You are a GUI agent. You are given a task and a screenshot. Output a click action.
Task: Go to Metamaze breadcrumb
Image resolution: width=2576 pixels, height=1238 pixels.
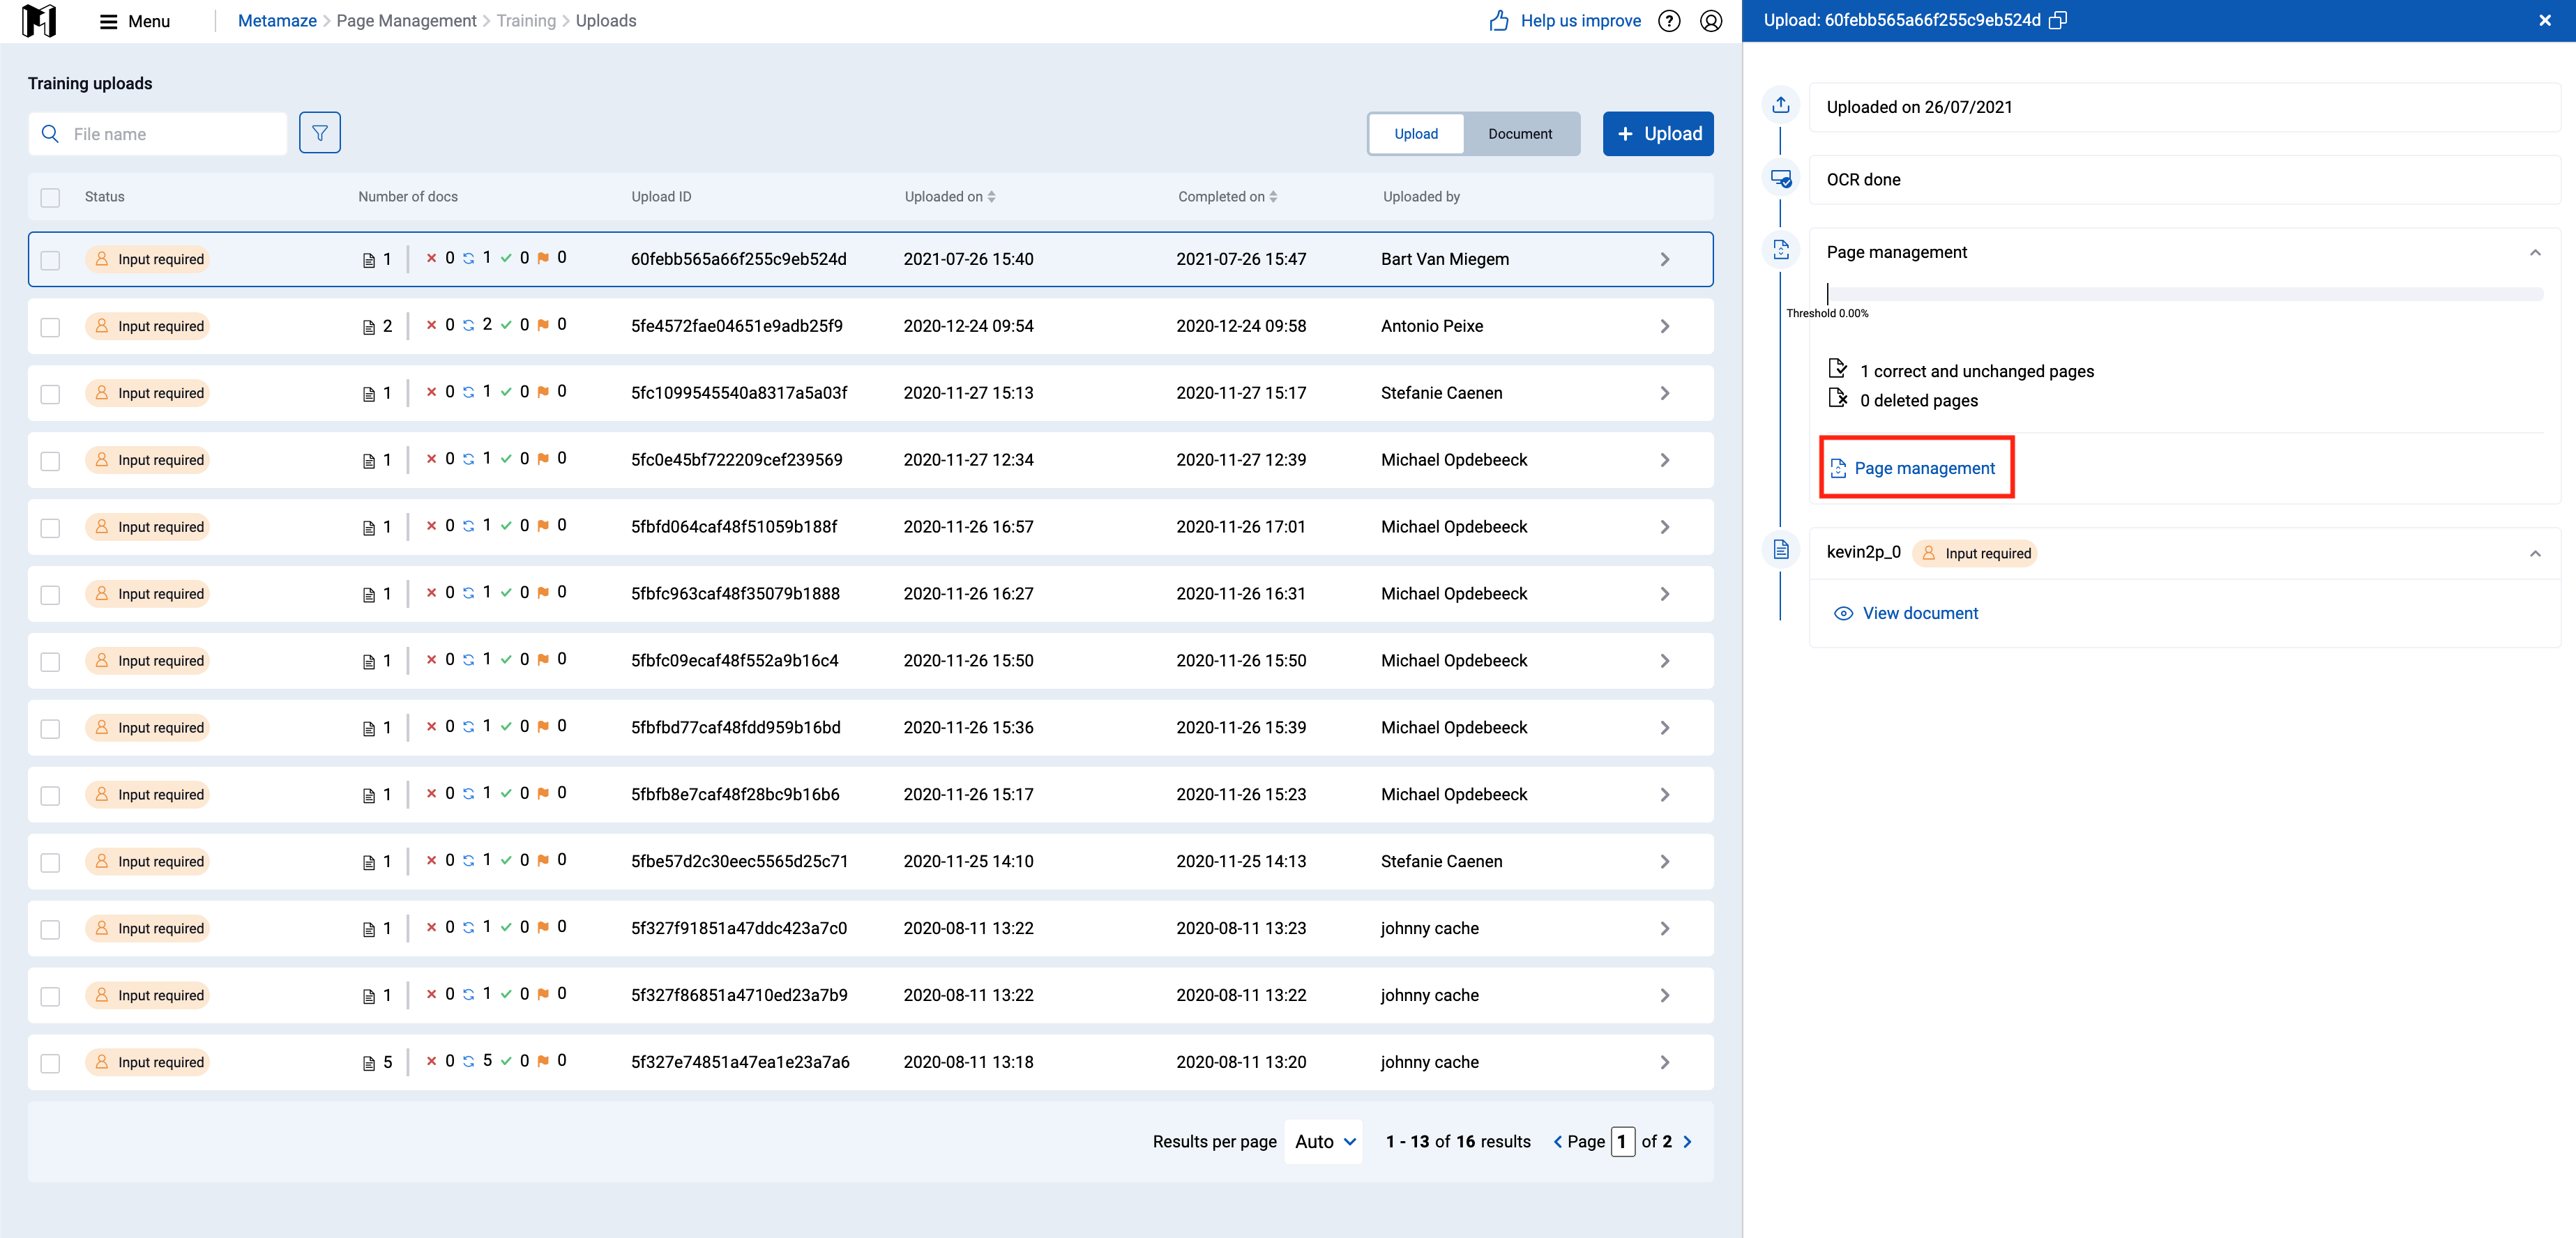click(x=277, y=21)
